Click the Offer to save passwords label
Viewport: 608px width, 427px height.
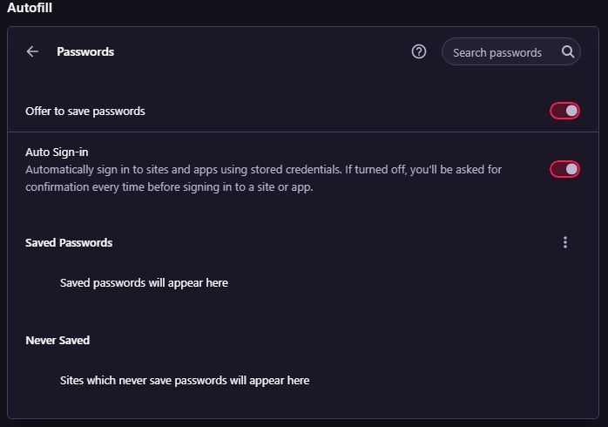pyautogui.click(x=85, y=112)
